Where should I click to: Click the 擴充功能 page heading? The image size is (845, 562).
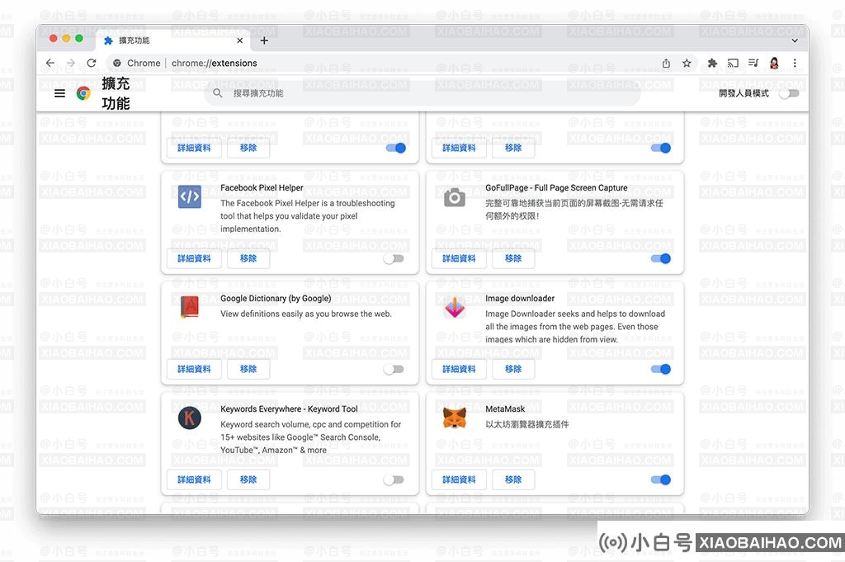pyautogui.click(x=116, y=93)
